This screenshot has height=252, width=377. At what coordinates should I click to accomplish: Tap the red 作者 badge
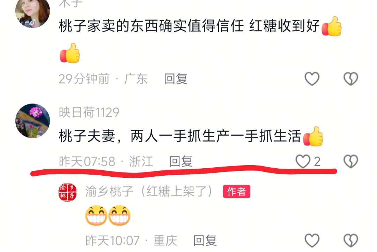point(237,191)
